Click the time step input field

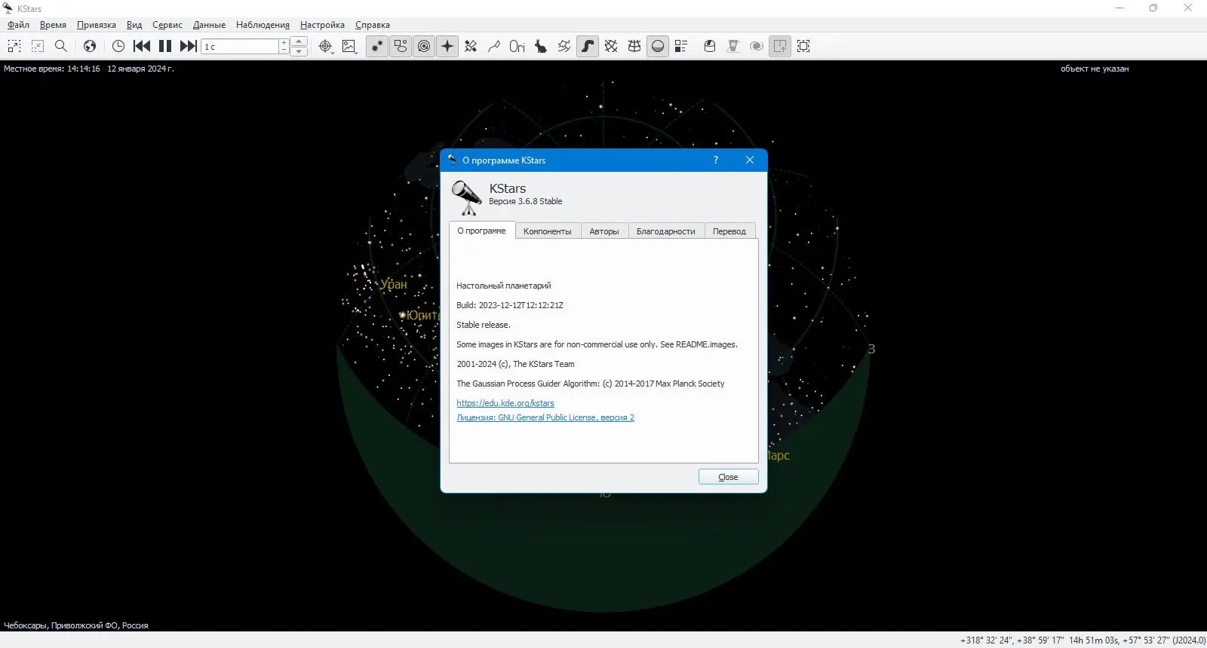[x=241, y=47]
